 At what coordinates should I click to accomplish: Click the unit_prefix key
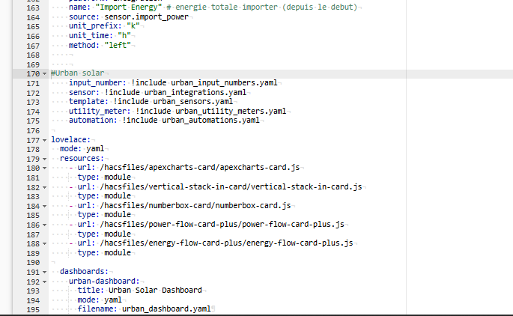(x=95, y=26)
